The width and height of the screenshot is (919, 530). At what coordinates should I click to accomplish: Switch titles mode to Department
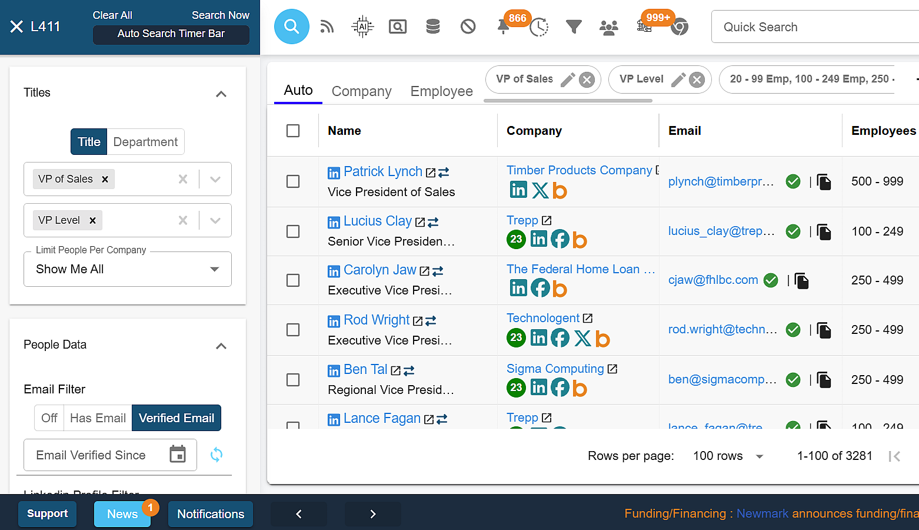[145, 142]
